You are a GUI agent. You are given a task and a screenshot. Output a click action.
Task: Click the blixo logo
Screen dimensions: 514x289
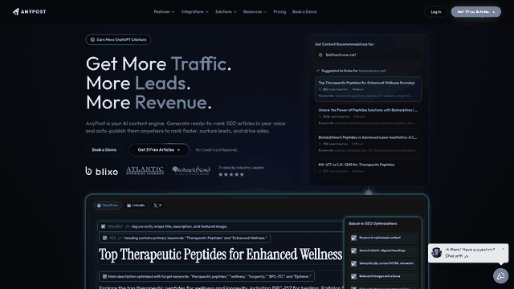(x=102, y=171)
